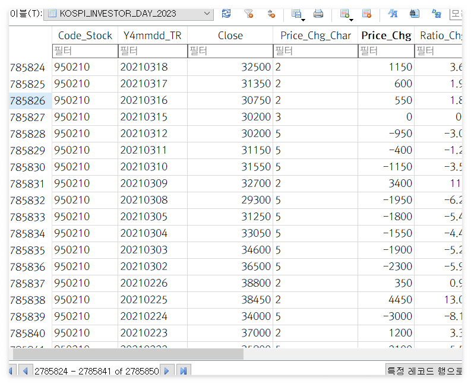Click Price_Chg cell 1150
Image resolution: width=471 pixels, height=384 pixels.
pos(386,67)
